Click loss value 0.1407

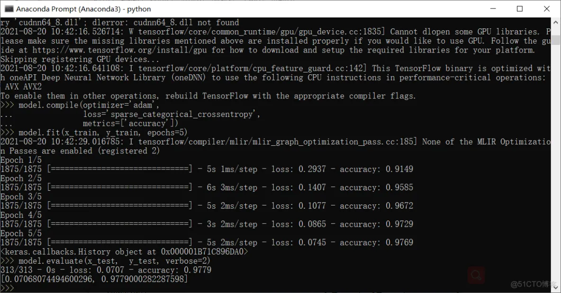point(312,187)
